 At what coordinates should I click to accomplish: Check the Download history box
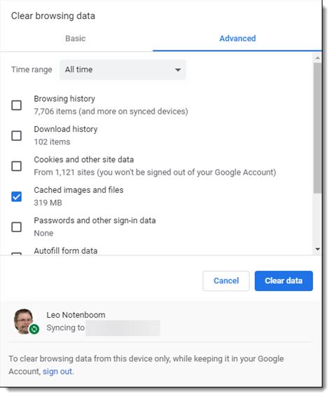[x=16, y=135]
